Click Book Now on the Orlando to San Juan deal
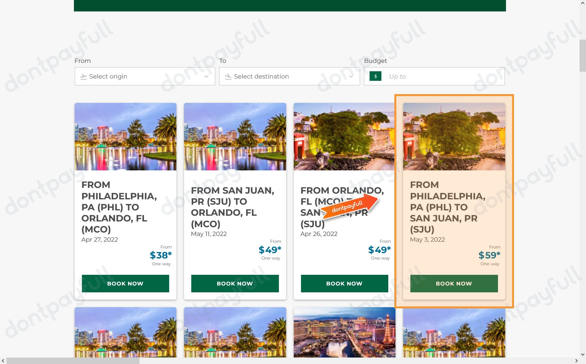This screenshot has height=364, width=586. pyautogui.click(x=344, y=284)
